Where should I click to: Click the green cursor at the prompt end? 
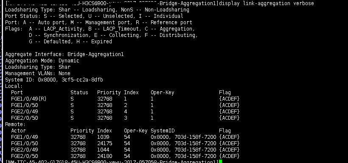point(220,161)
